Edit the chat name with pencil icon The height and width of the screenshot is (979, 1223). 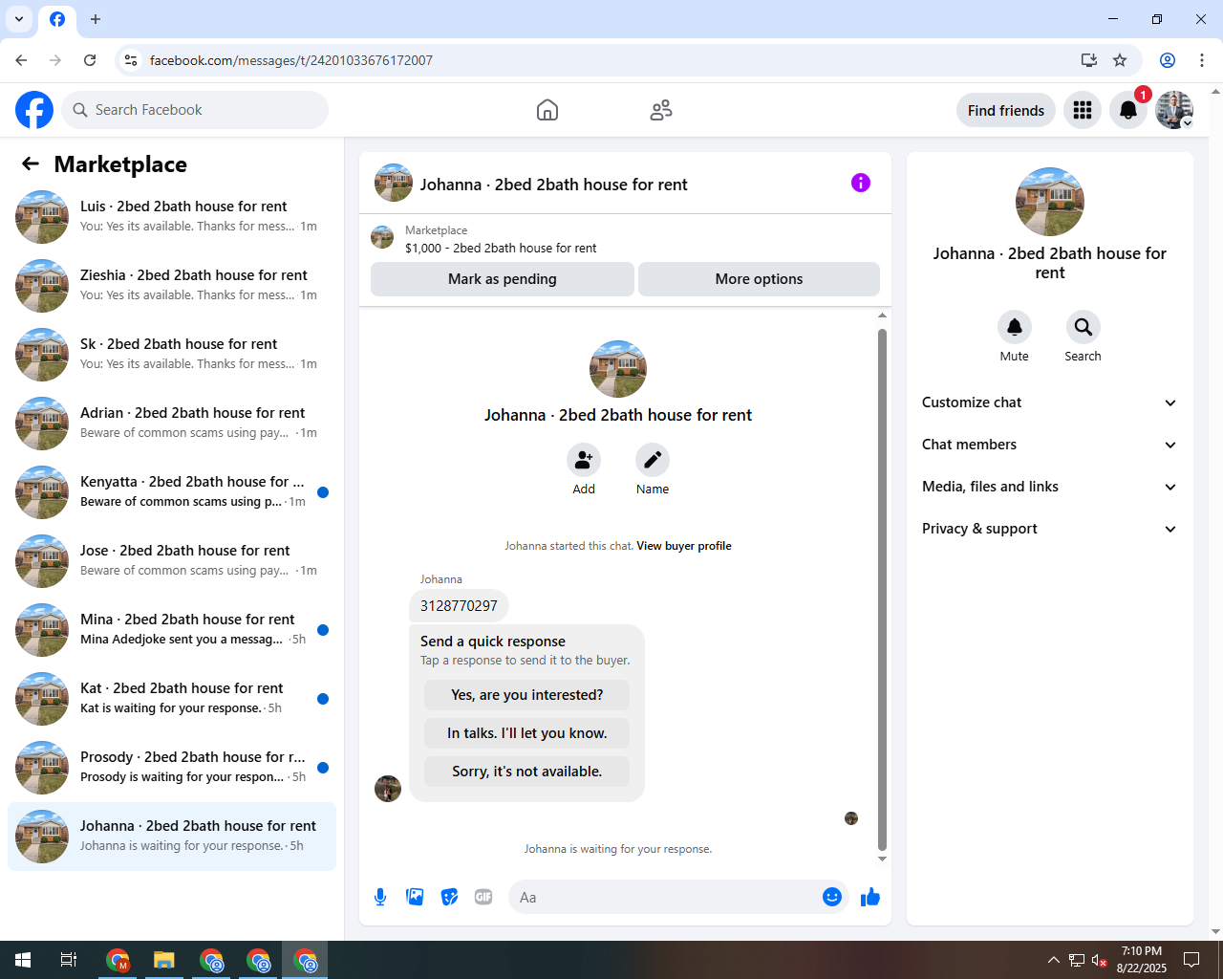(653, 460)
